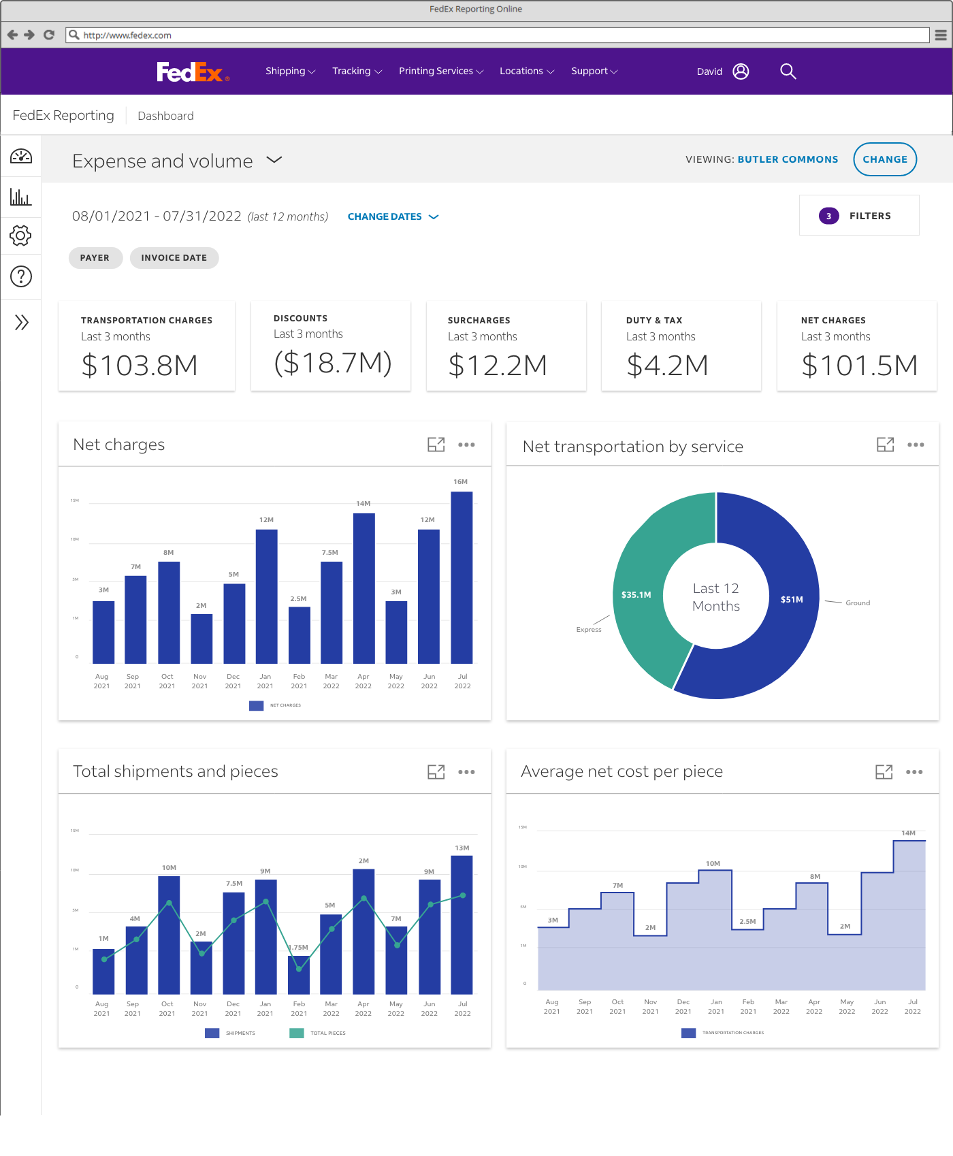Click the Express label on donut chart
The image size is (953, 1156).
[x=589, y=629]
